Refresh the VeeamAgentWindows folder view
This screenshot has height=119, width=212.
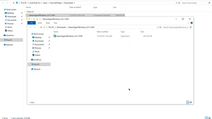pyautogui.click(x=160, y=27)
